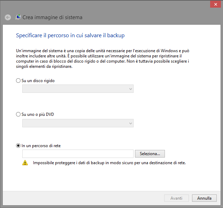
Task: Click the 'Crea immagine di sistema' title text
Action: click(x=53, y=17)
